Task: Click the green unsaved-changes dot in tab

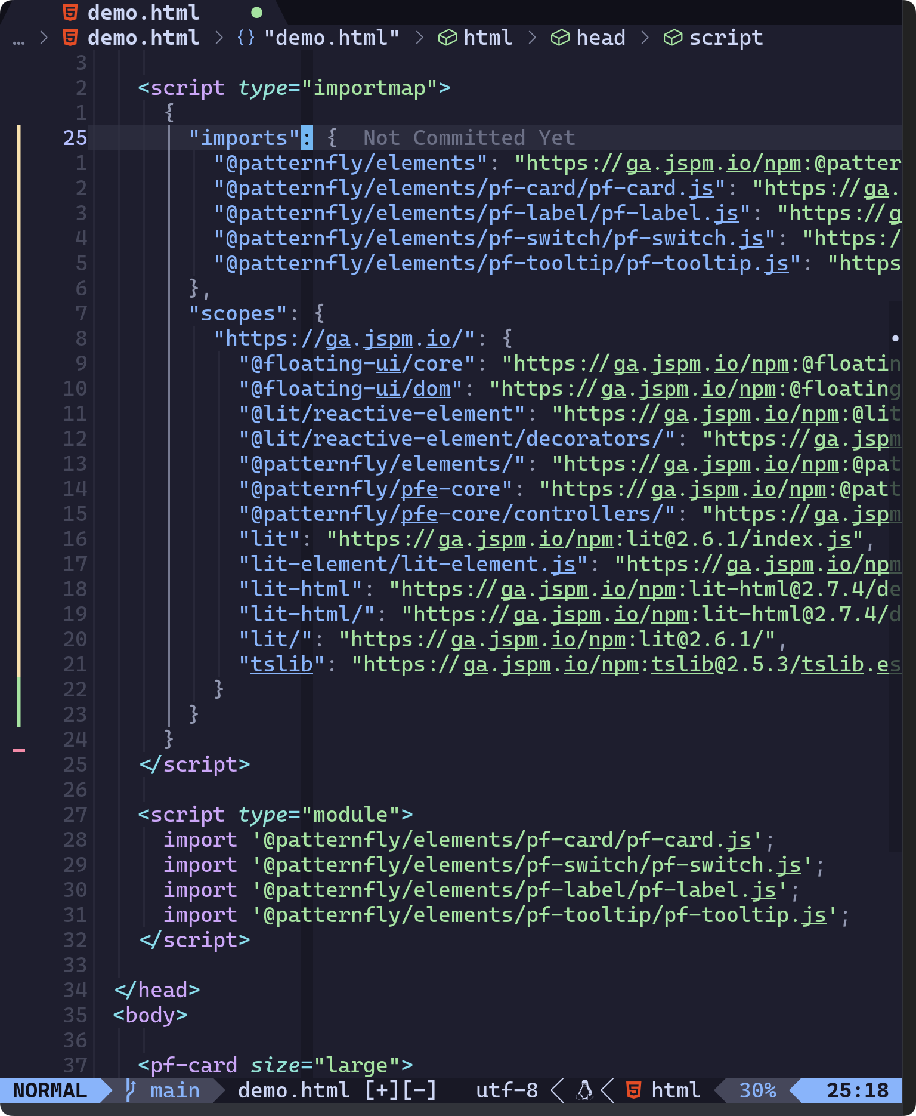Action: point(256,12)
